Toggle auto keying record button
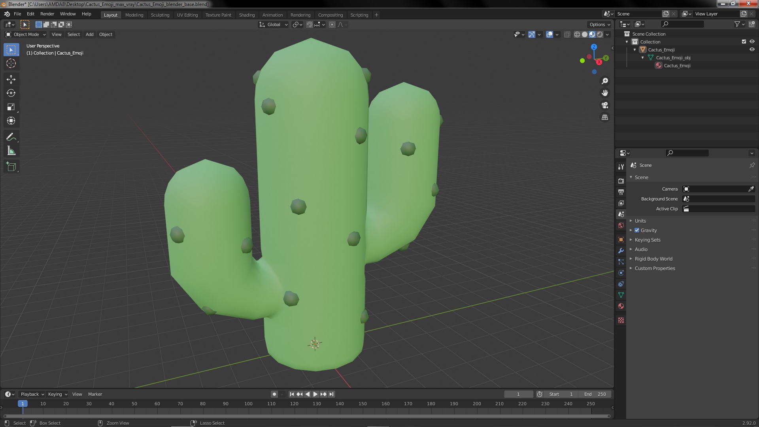759x427 pixels. [274, 394]
